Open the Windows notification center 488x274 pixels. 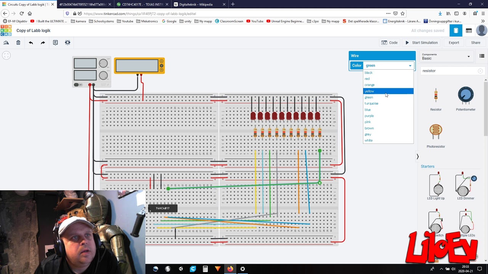[x=480, y=269]
